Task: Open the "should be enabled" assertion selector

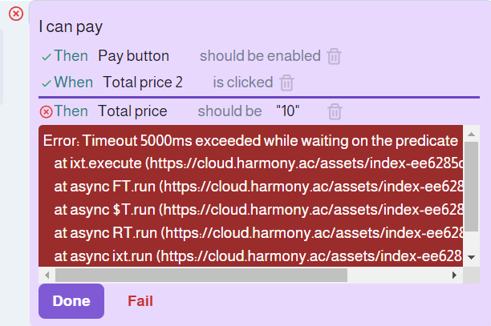Action: click(260, 56)
